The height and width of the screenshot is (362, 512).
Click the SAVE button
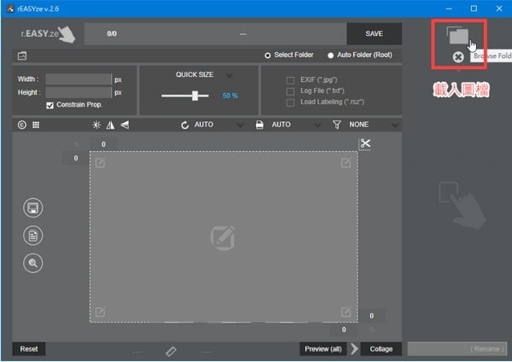coord(375,33)
